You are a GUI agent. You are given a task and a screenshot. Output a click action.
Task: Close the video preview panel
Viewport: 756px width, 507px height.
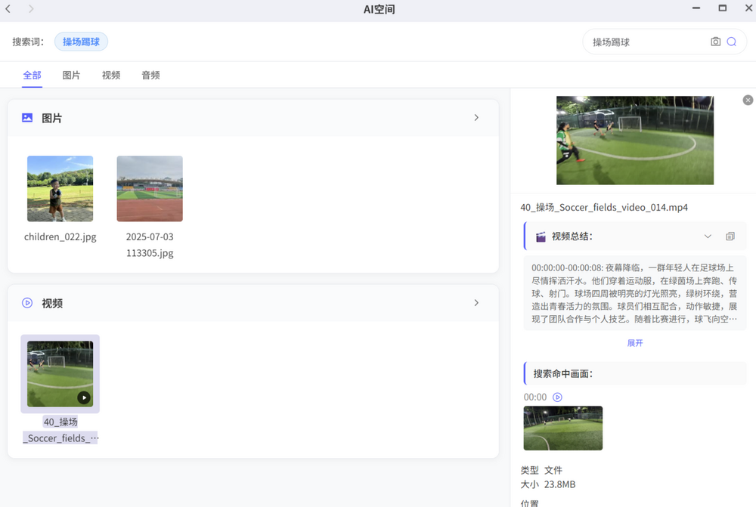(748, 100)
